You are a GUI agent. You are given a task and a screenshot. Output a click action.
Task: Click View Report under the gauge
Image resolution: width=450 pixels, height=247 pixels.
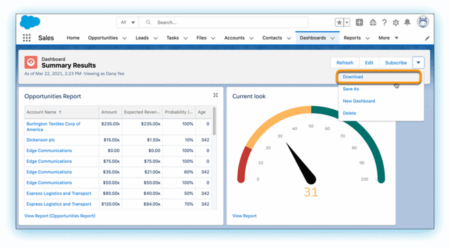(244, 216)
